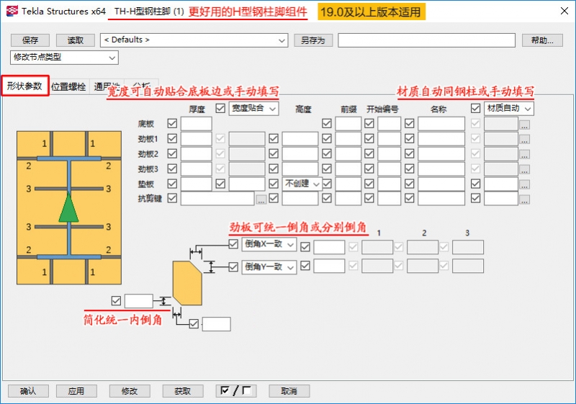Switch to 位置螺栓 tab
This screenshot has width=576, height=404.
(x=68, y=86)
